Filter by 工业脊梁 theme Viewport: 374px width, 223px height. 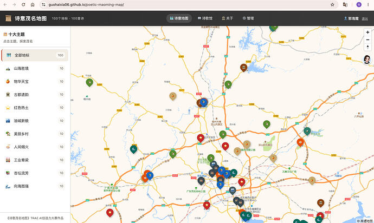click(35, 160)
